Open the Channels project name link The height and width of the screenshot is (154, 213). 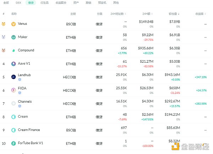(25, 102)
